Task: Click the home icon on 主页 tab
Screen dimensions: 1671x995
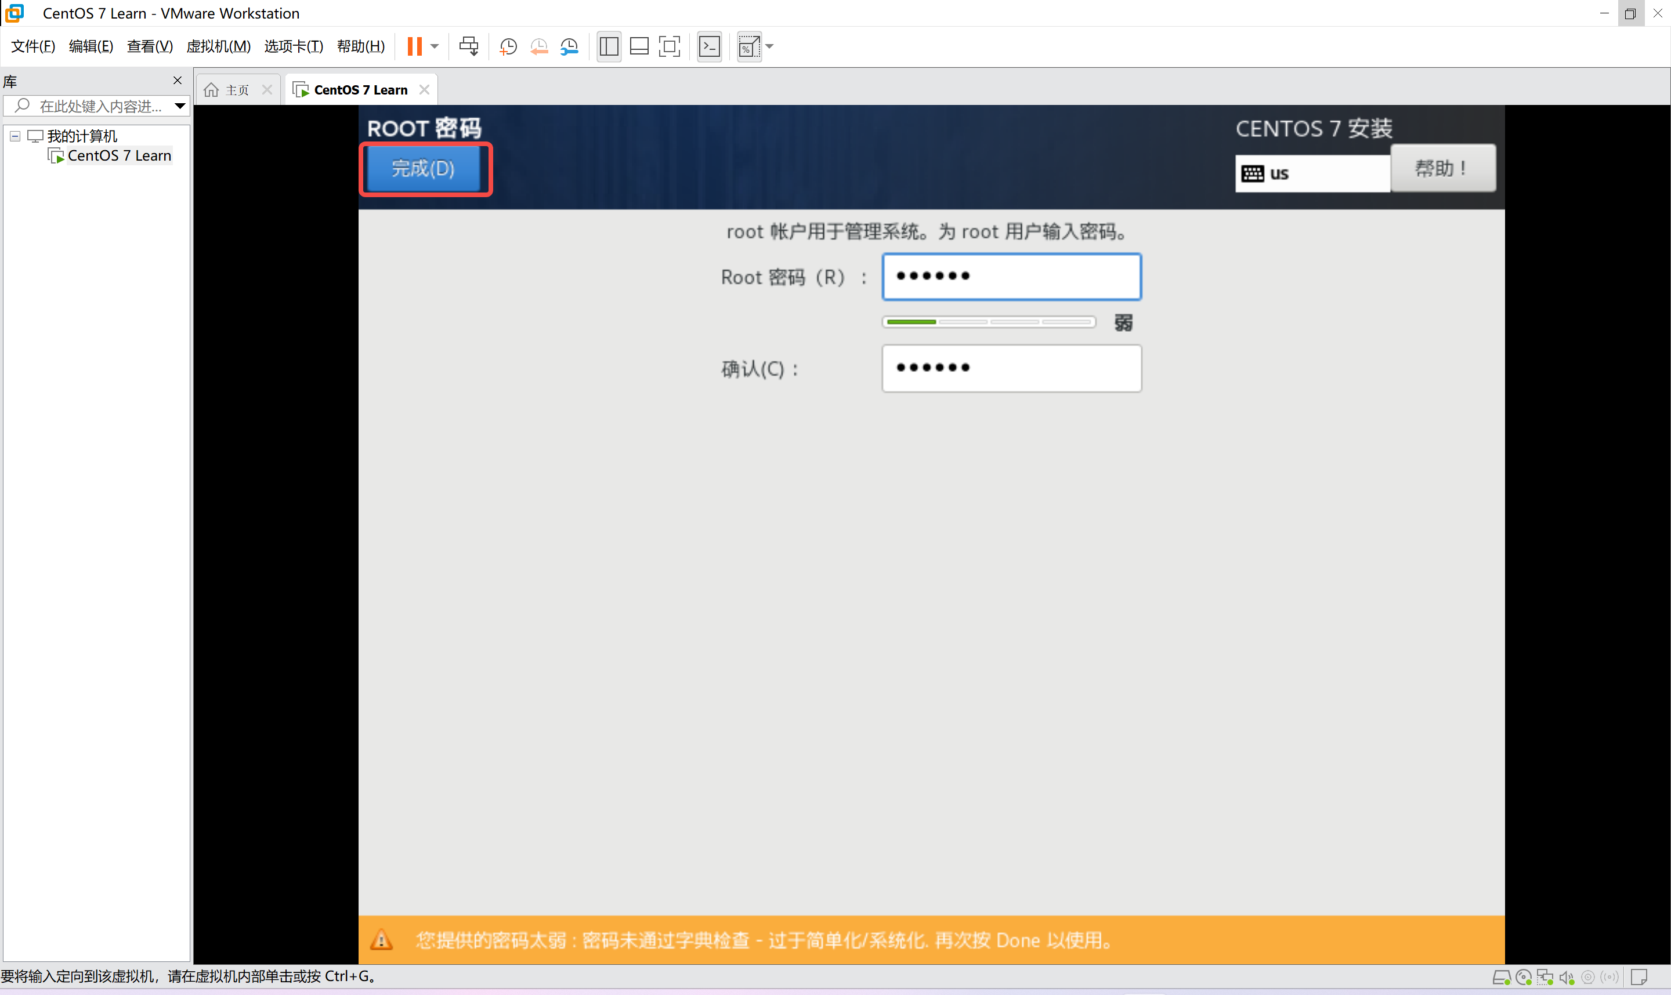Action: (x=211, y=90)
